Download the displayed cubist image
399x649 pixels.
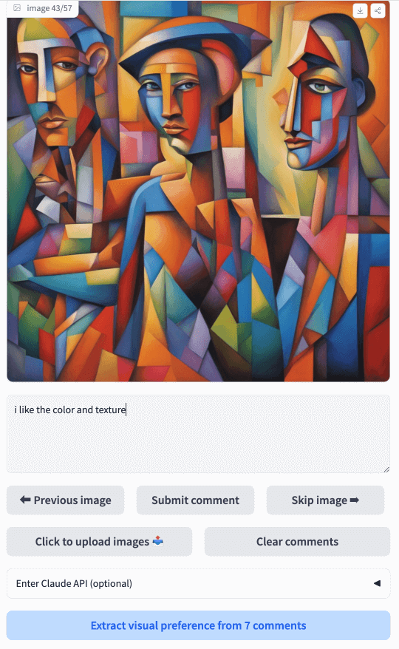coord(360,10)
